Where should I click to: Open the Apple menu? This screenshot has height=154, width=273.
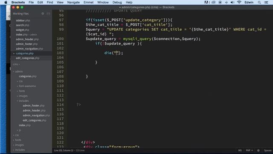(6, 2)
